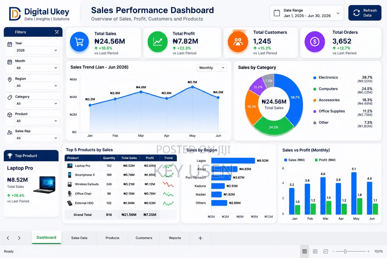Open the Category filter dropdown
387x258 pixels.
[37, 104]
